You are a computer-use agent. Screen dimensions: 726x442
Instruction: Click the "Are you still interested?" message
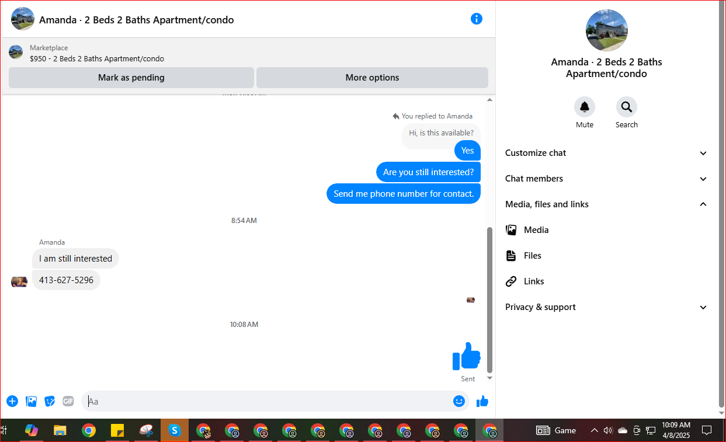click(429, 172)
